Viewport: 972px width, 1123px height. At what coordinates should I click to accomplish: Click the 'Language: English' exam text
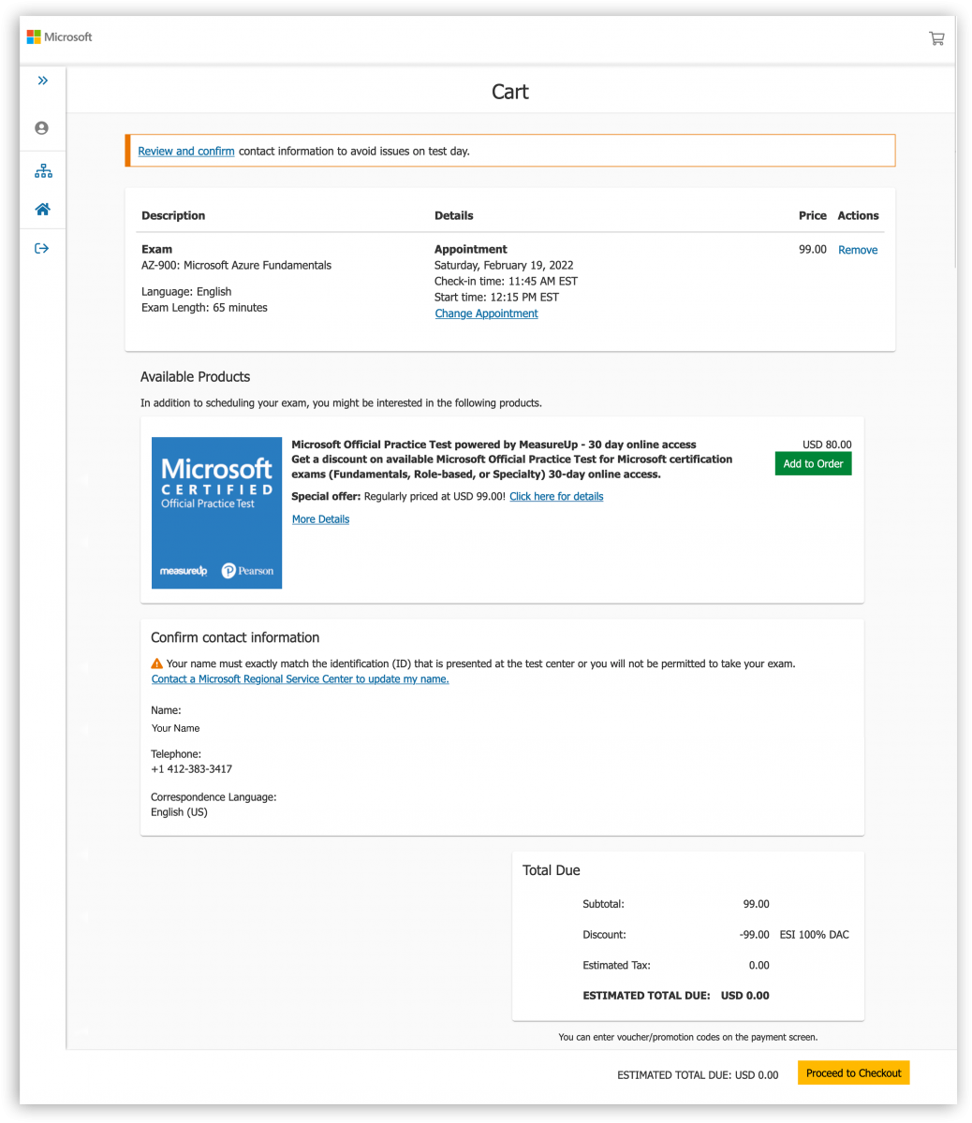(x=186, y=291)
